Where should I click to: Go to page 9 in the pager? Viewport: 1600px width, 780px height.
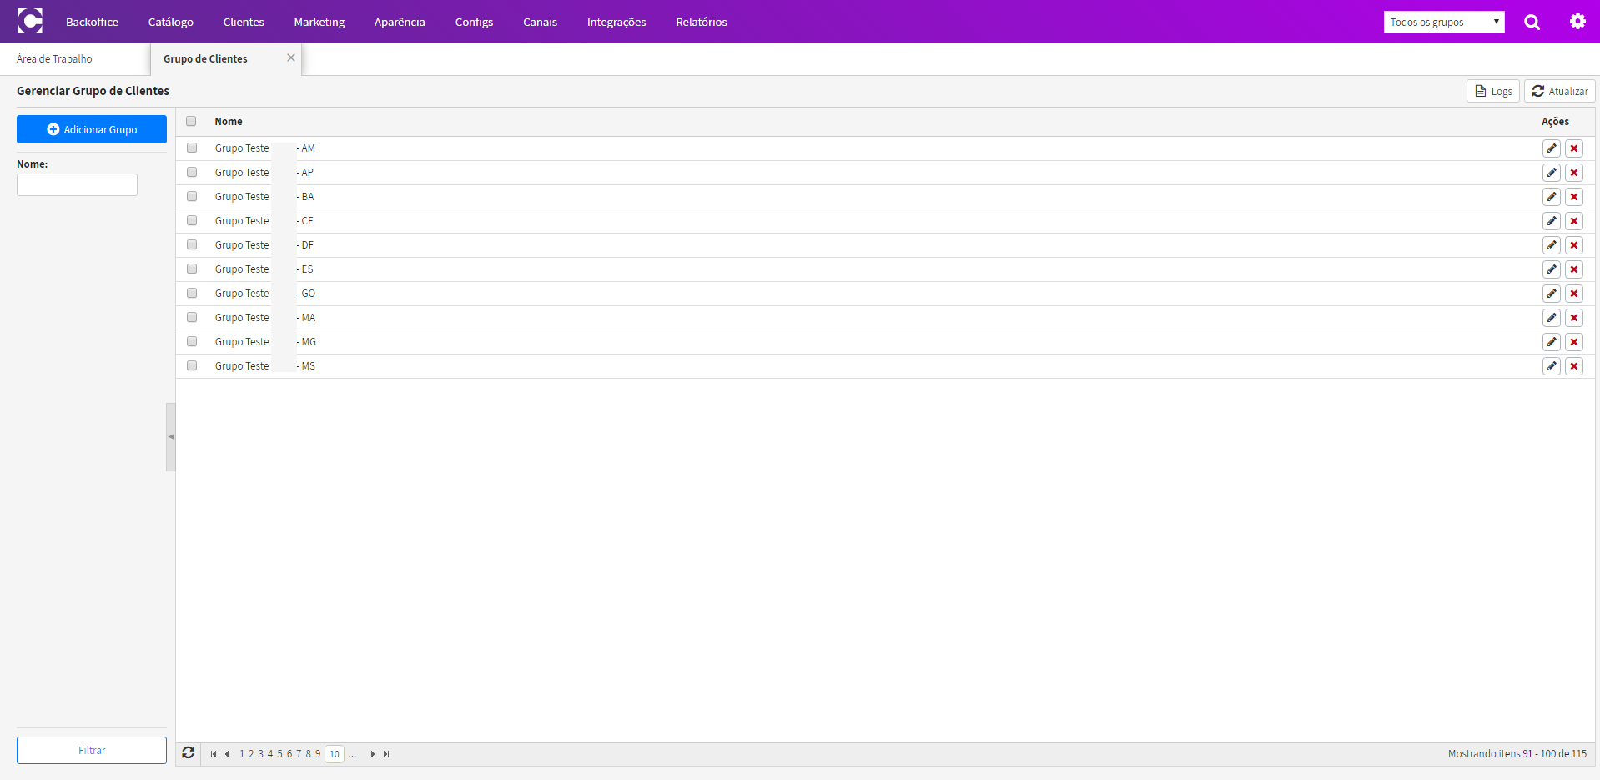click(317, 754)
